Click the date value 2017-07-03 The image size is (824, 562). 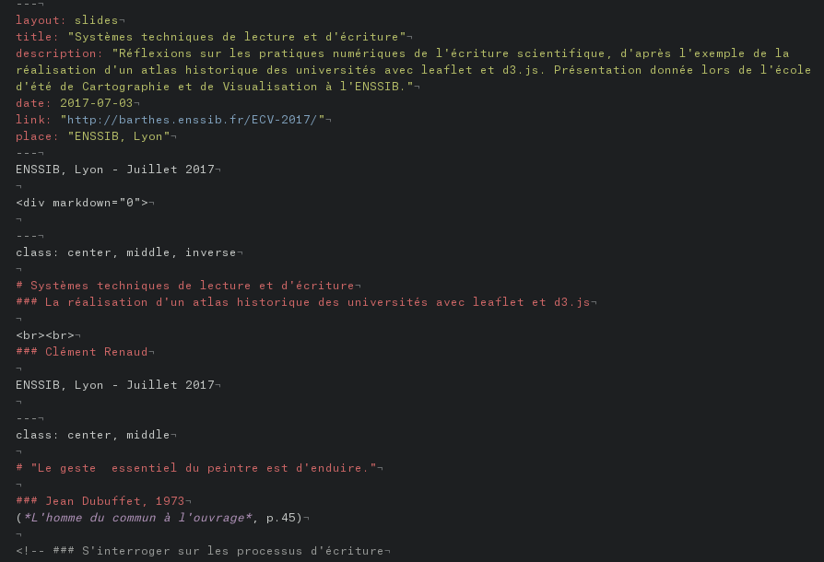pyautogui.click(x=96, y=103)
